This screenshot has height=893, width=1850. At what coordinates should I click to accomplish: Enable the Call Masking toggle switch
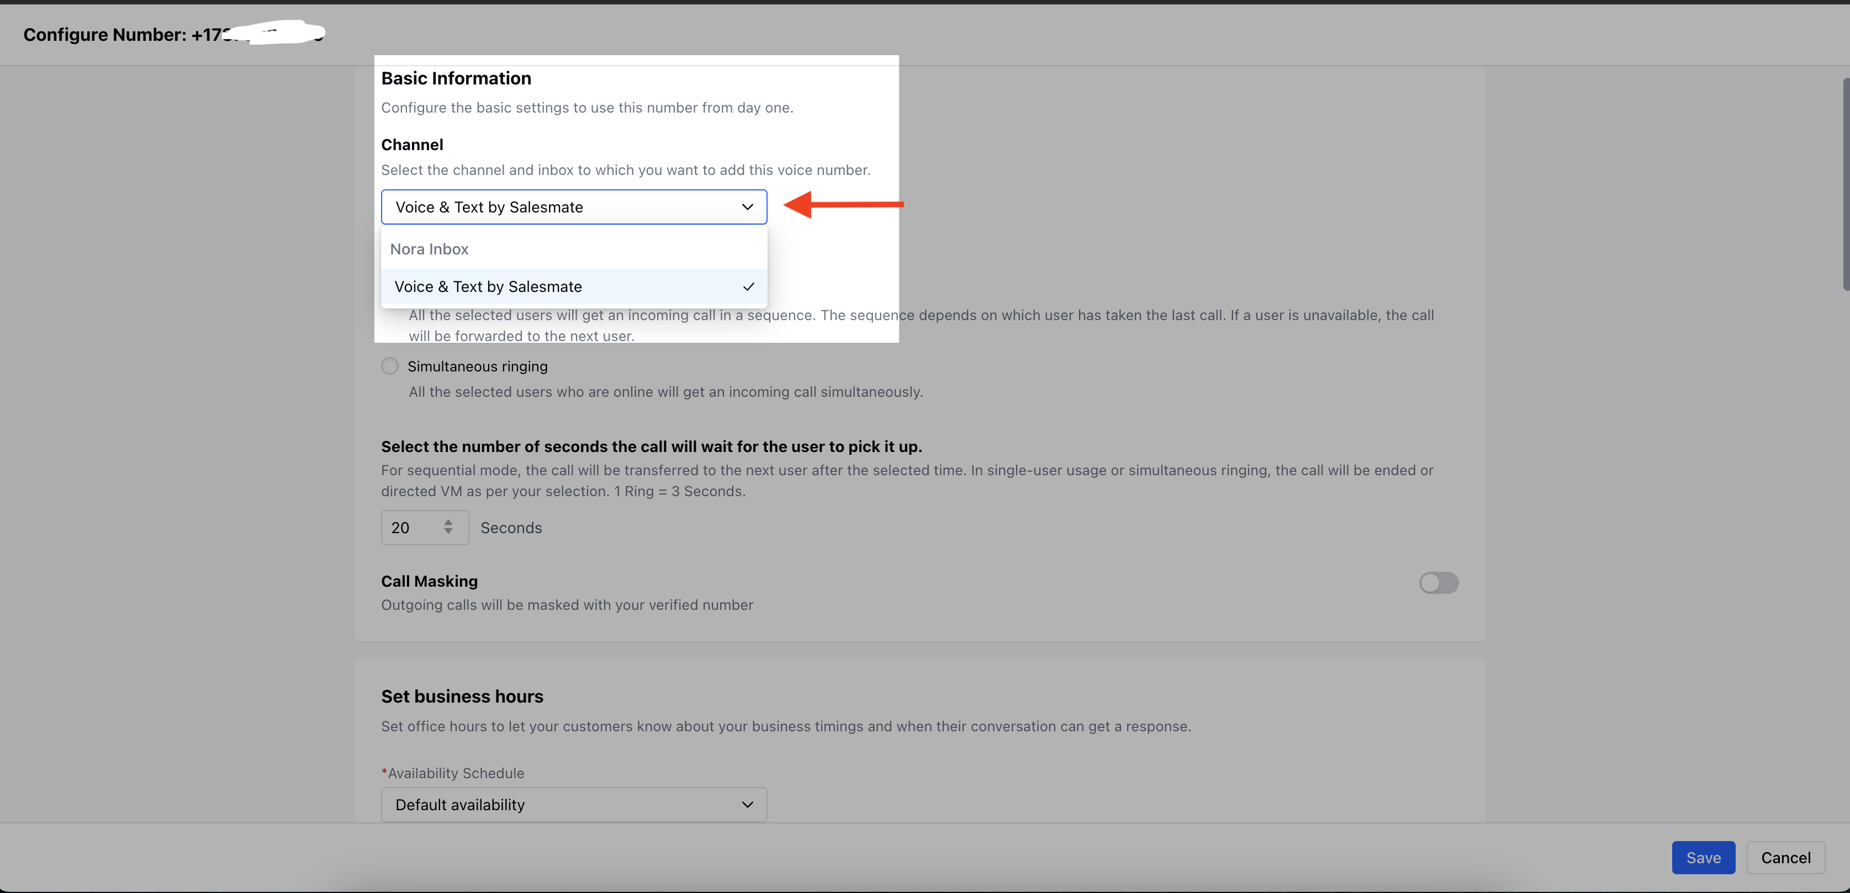tap(1438, 582)
